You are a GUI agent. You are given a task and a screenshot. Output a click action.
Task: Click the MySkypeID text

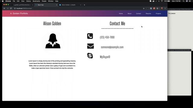click(105, 57)
